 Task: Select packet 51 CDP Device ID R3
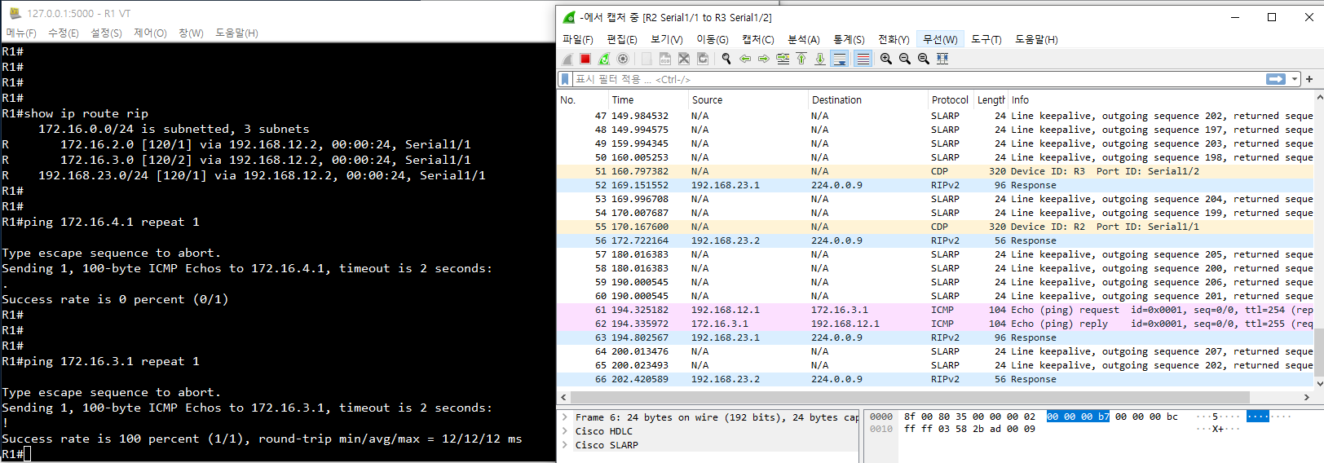[936, 171]
